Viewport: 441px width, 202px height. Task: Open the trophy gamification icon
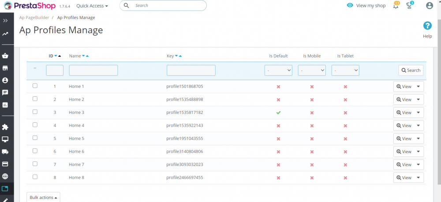[410, 5]
